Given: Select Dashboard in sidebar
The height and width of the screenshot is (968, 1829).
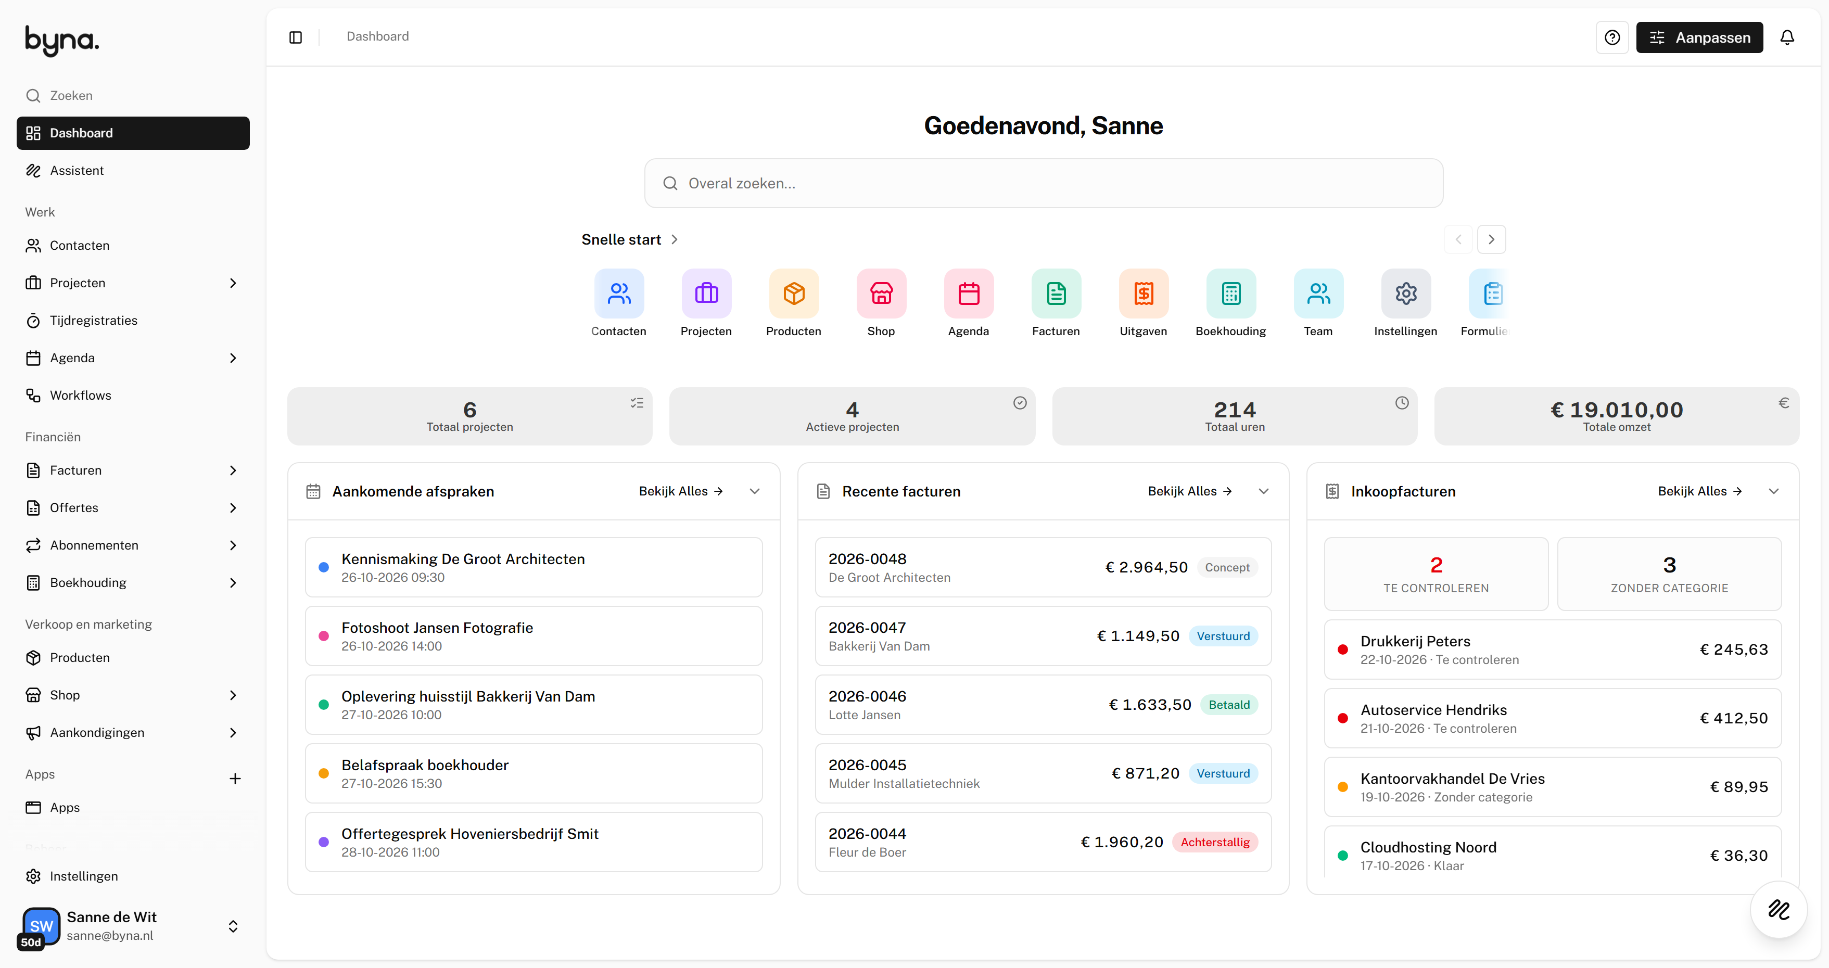Looking at the screenshot, I should coord(133,133).
